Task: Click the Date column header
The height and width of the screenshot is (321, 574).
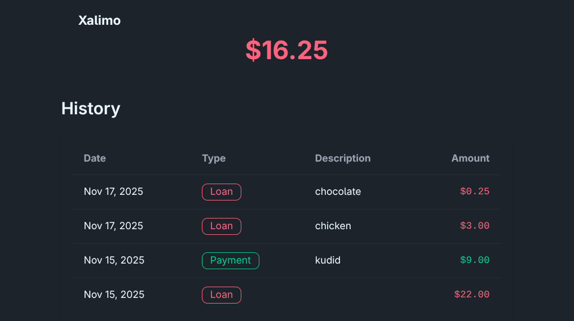Action: coord(95,158)
